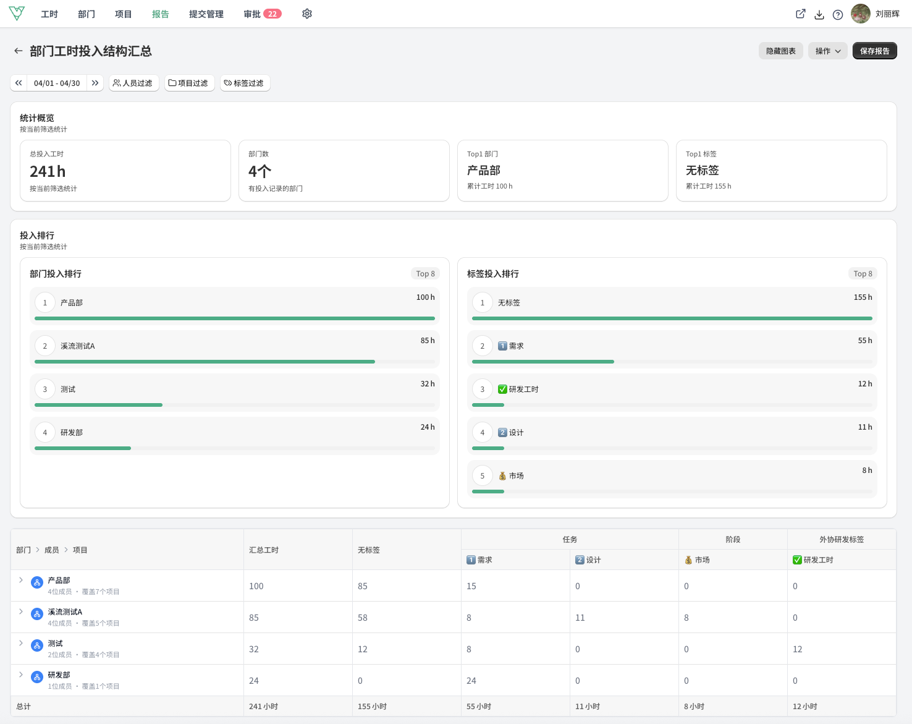
Task: Click the 隐藏图表 button
Action: click(781, 51)
